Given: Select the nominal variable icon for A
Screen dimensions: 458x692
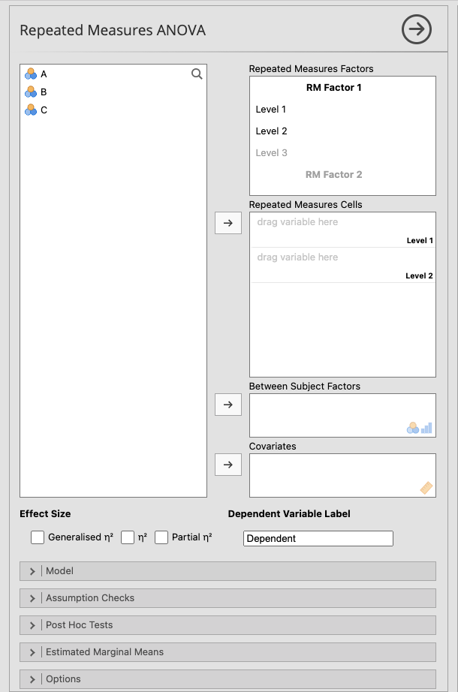Looking at the screenshot, I should (31, 74).
